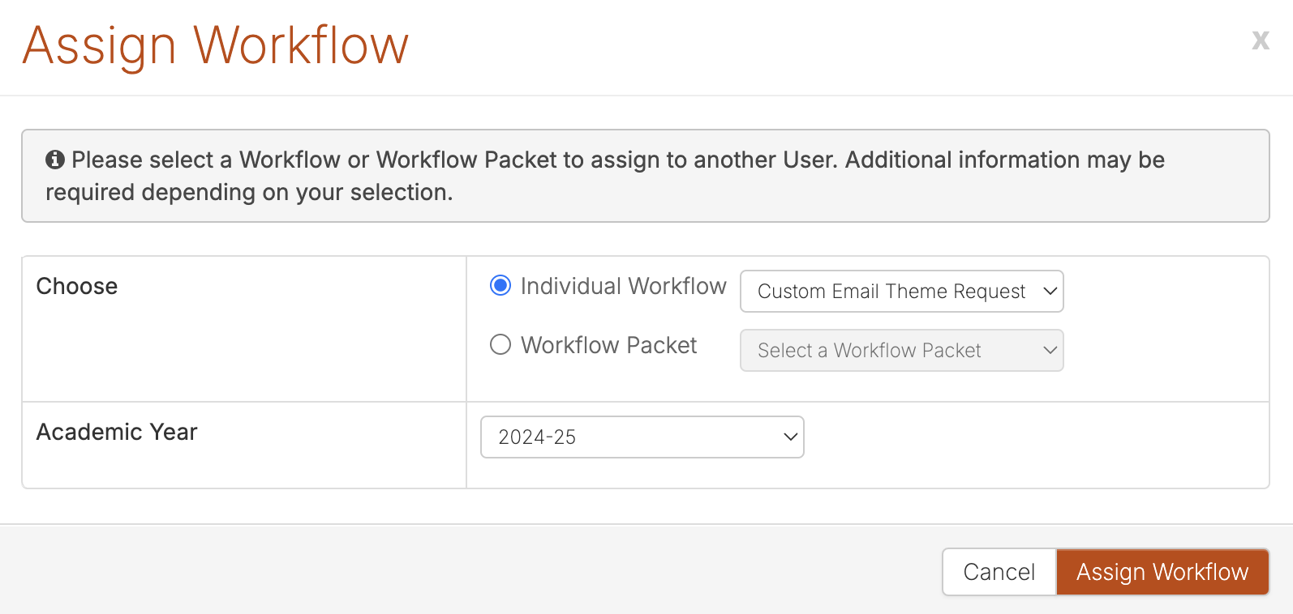Click the Academic Year row label
This screenshot has height=614, width=1293.
click(x=117, y=432)
